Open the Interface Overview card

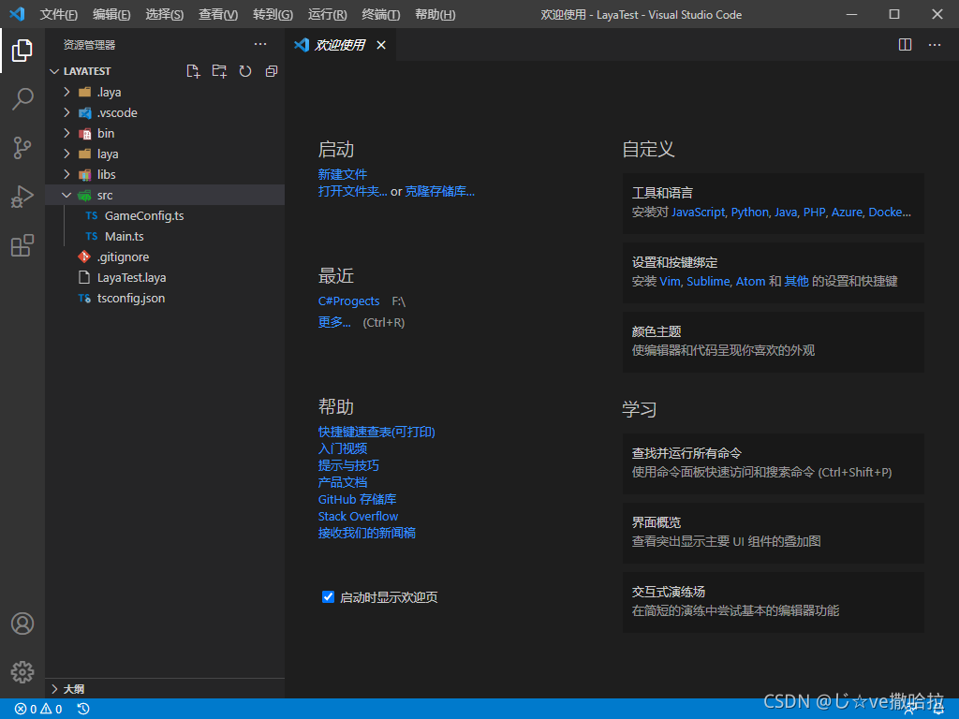(773, 533)
